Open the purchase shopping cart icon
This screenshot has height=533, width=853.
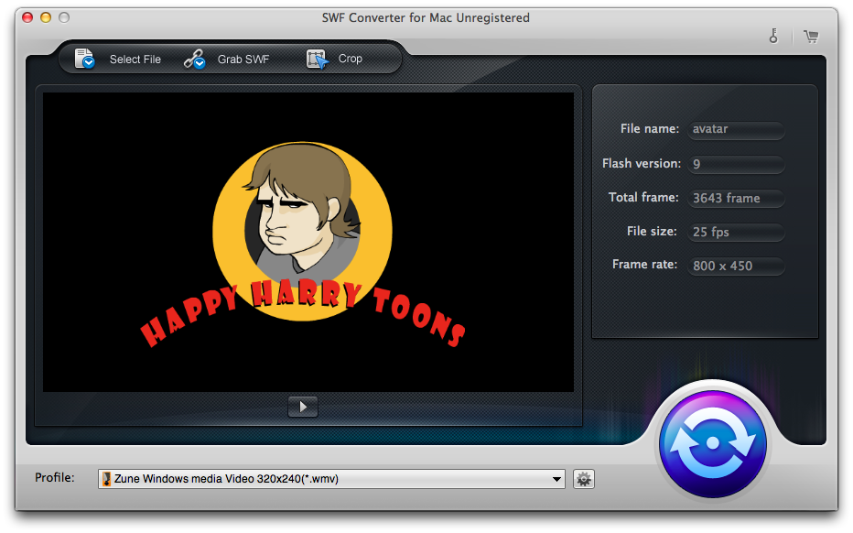[x=811, y=37]
